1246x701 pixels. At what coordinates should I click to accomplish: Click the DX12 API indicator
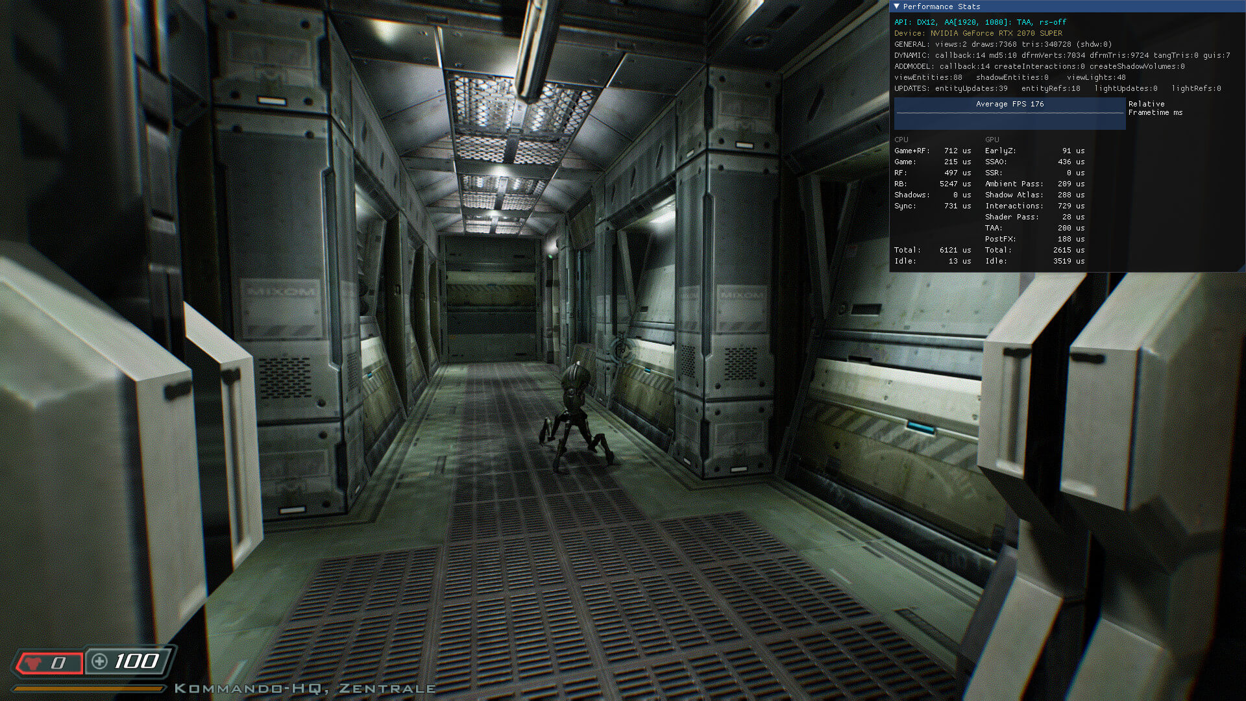(926, 22)
